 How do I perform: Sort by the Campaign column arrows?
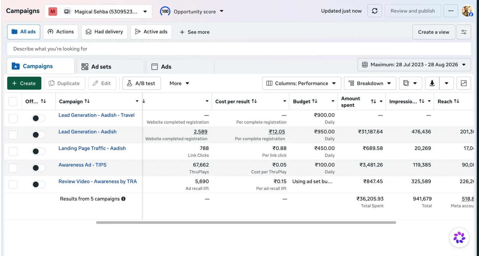point(87,101)
